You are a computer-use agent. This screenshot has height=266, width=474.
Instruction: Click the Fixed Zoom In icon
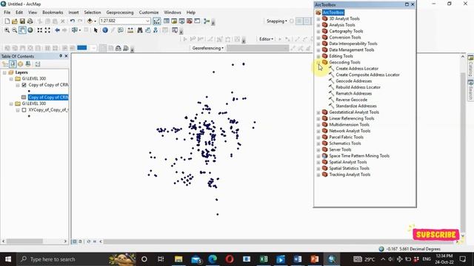[x=39, y=30]
